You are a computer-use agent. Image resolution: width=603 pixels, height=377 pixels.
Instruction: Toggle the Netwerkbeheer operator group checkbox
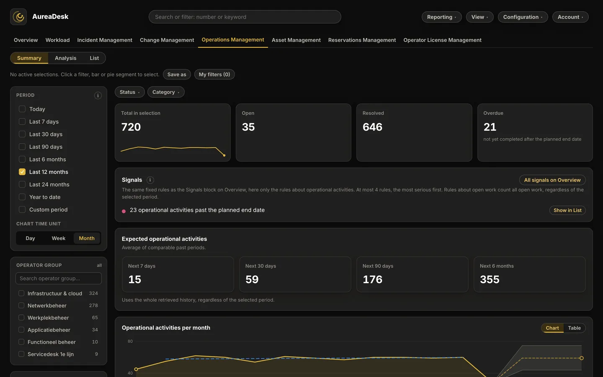click(x=21, y=305)
